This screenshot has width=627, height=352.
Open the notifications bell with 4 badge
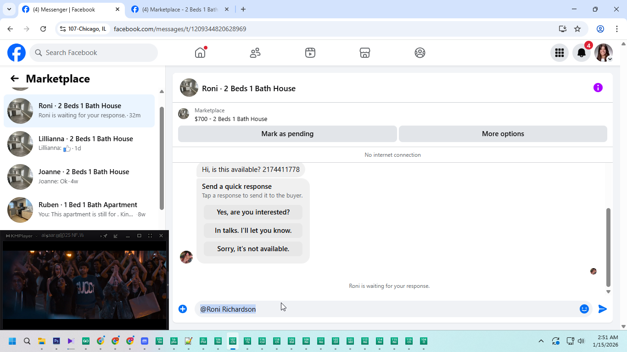(582, 53)
